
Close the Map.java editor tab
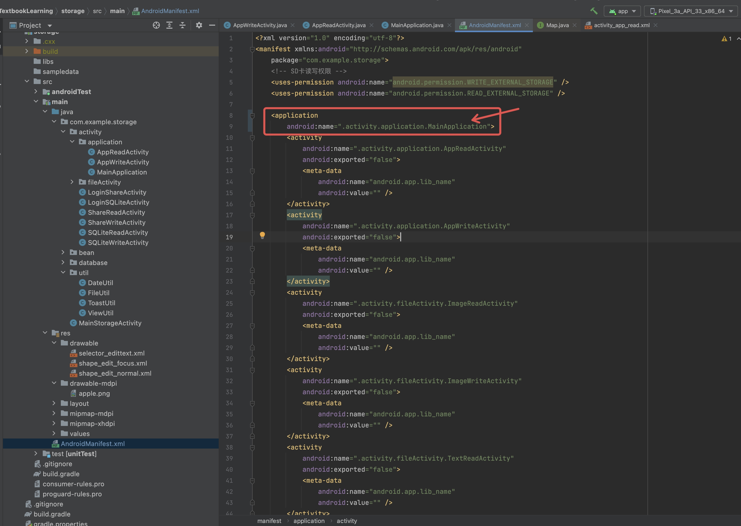[575, 25]
